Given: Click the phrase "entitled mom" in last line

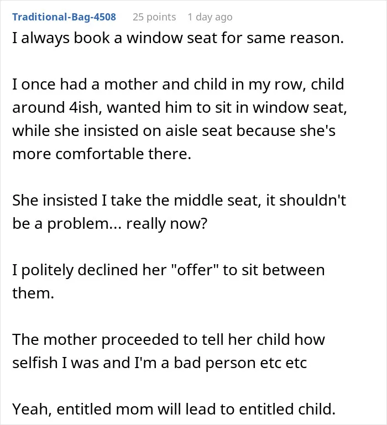Looking at the screenshot, I should [x=105, y=410].
